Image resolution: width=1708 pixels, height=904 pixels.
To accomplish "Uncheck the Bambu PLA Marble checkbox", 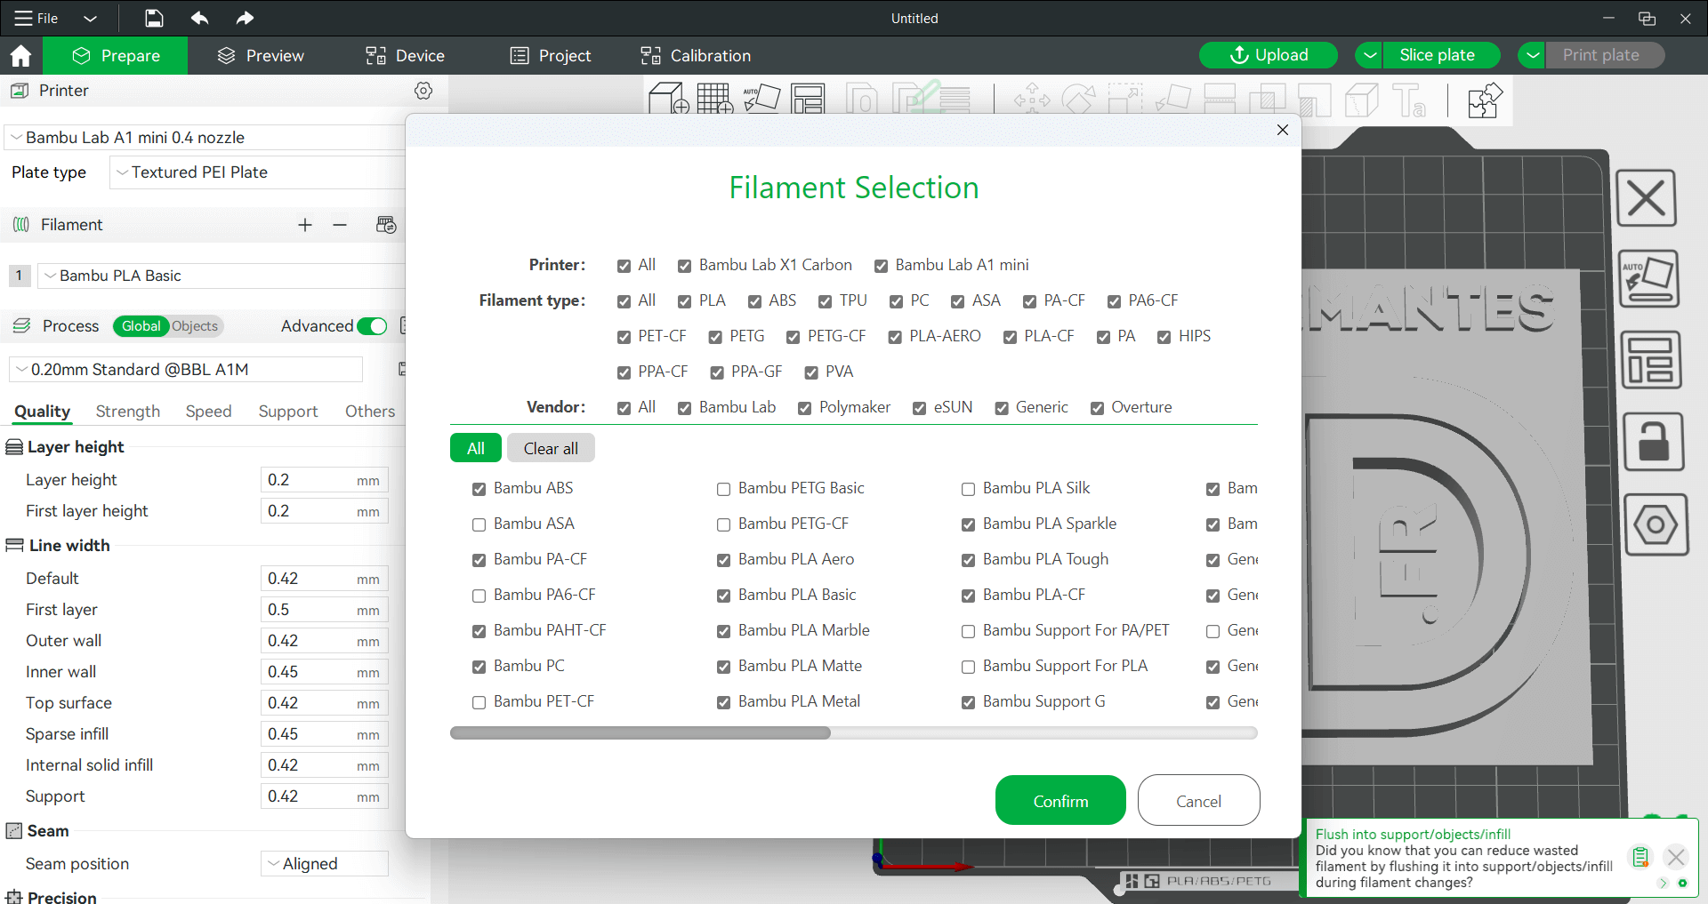I will [723, 631].
